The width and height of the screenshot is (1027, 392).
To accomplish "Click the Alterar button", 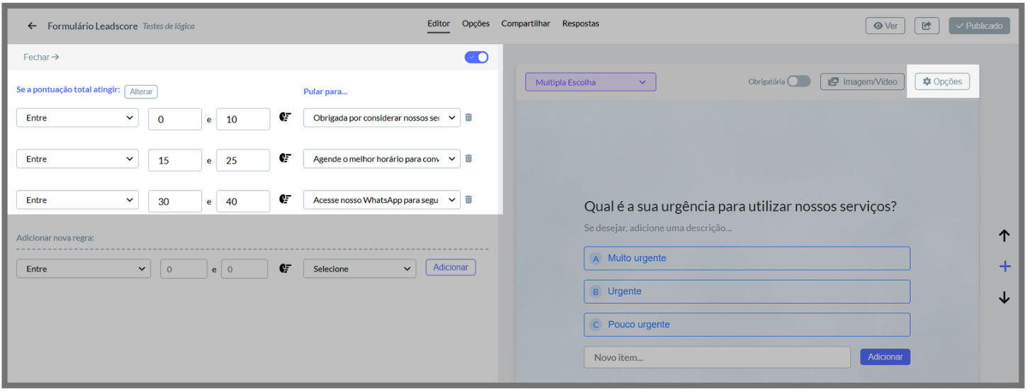I will [141, 92].
